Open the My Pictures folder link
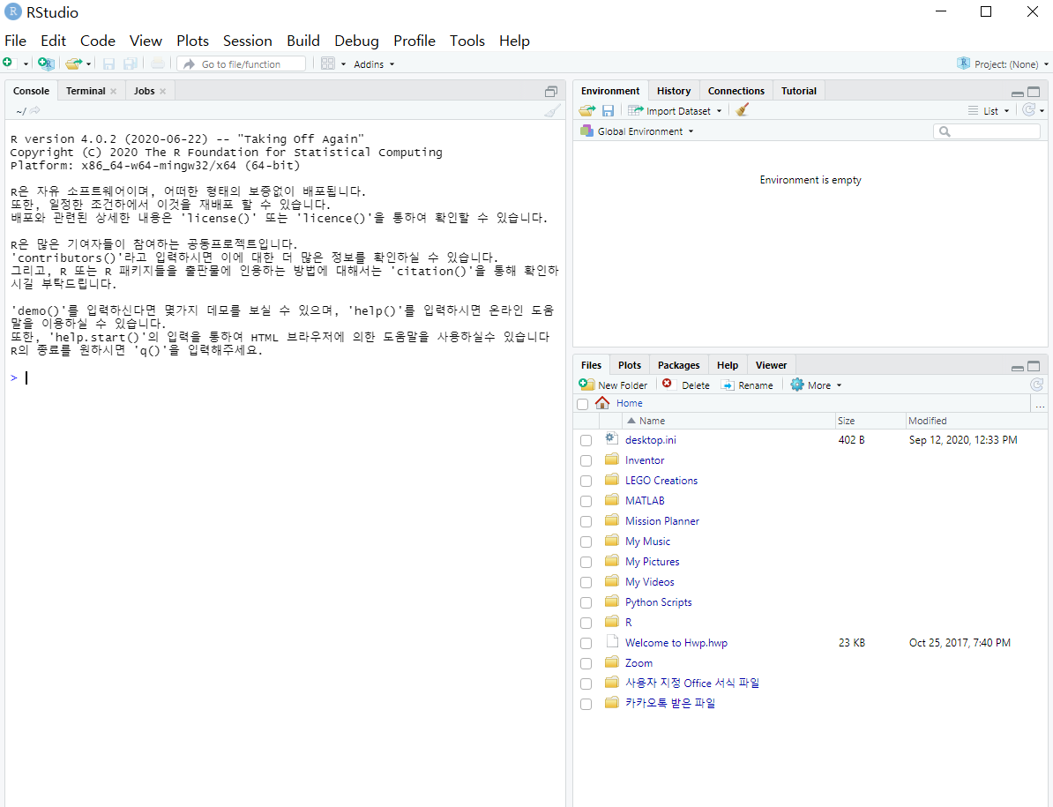The height and width of the screenshot is (807, 1053). click(x=652, y=561)
